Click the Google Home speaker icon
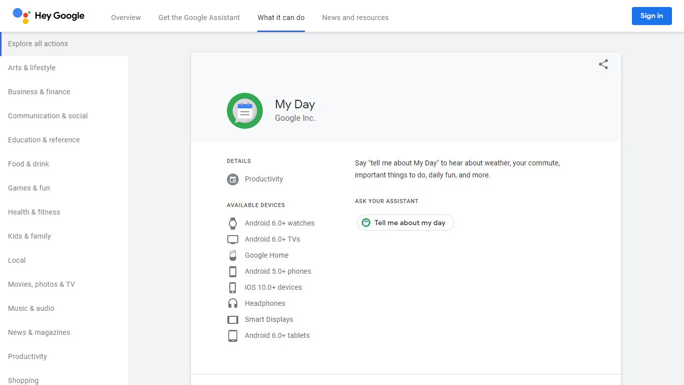The height and width of the screenshot is (385, 684). click(x=233, y=255)
